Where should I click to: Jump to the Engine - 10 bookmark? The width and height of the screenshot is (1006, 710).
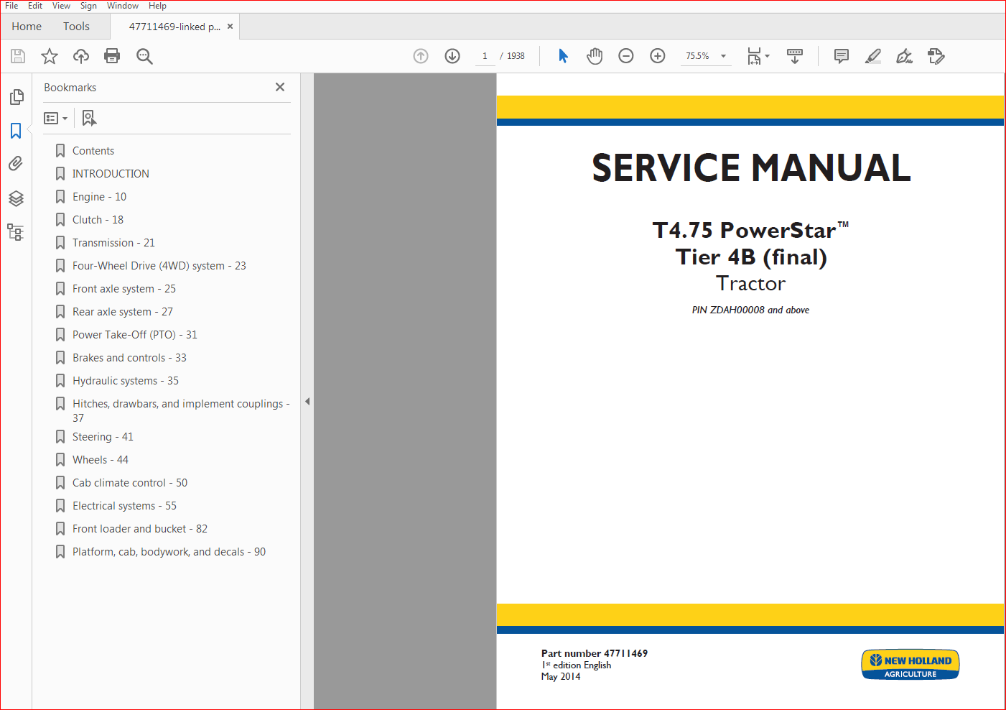(99, 197)
